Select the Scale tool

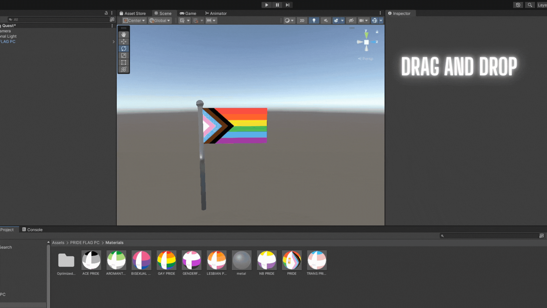click(124, 56)
